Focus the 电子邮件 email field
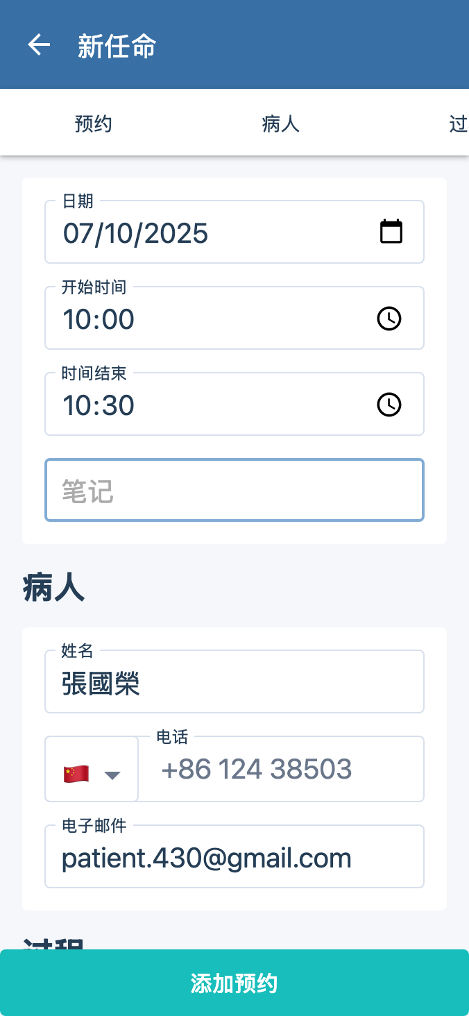 235,858
